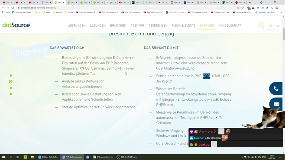
Task: Open the Top 1000 nintendo... bookmark
Action: point(131,13)
